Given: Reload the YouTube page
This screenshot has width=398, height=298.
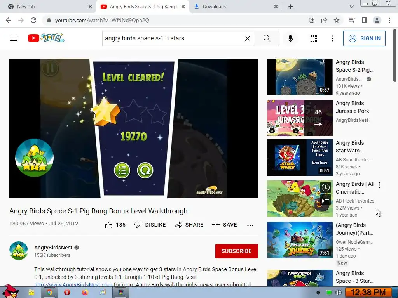Looking at the screenshot, I should [x=33, y=20].
